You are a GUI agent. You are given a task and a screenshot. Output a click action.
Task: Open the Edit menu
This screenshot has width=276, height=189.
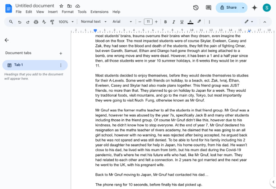point(29,12)
